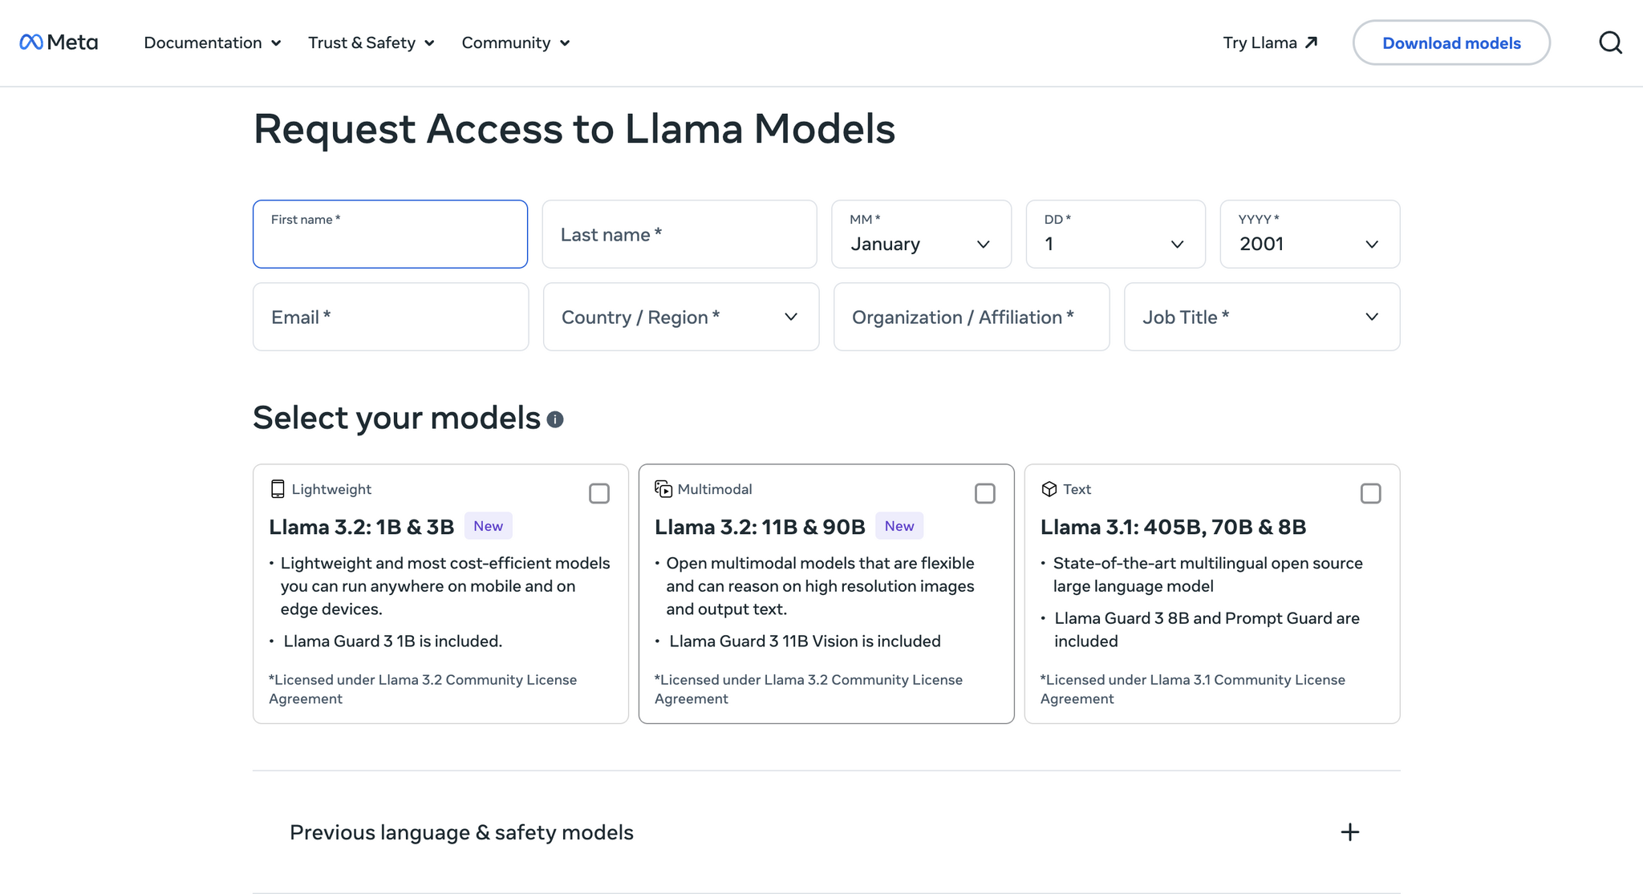The width and height of the screenshot is (1643, 894).
Task: Open the DD day dropdown
Action: click(x=1116, y=234)
